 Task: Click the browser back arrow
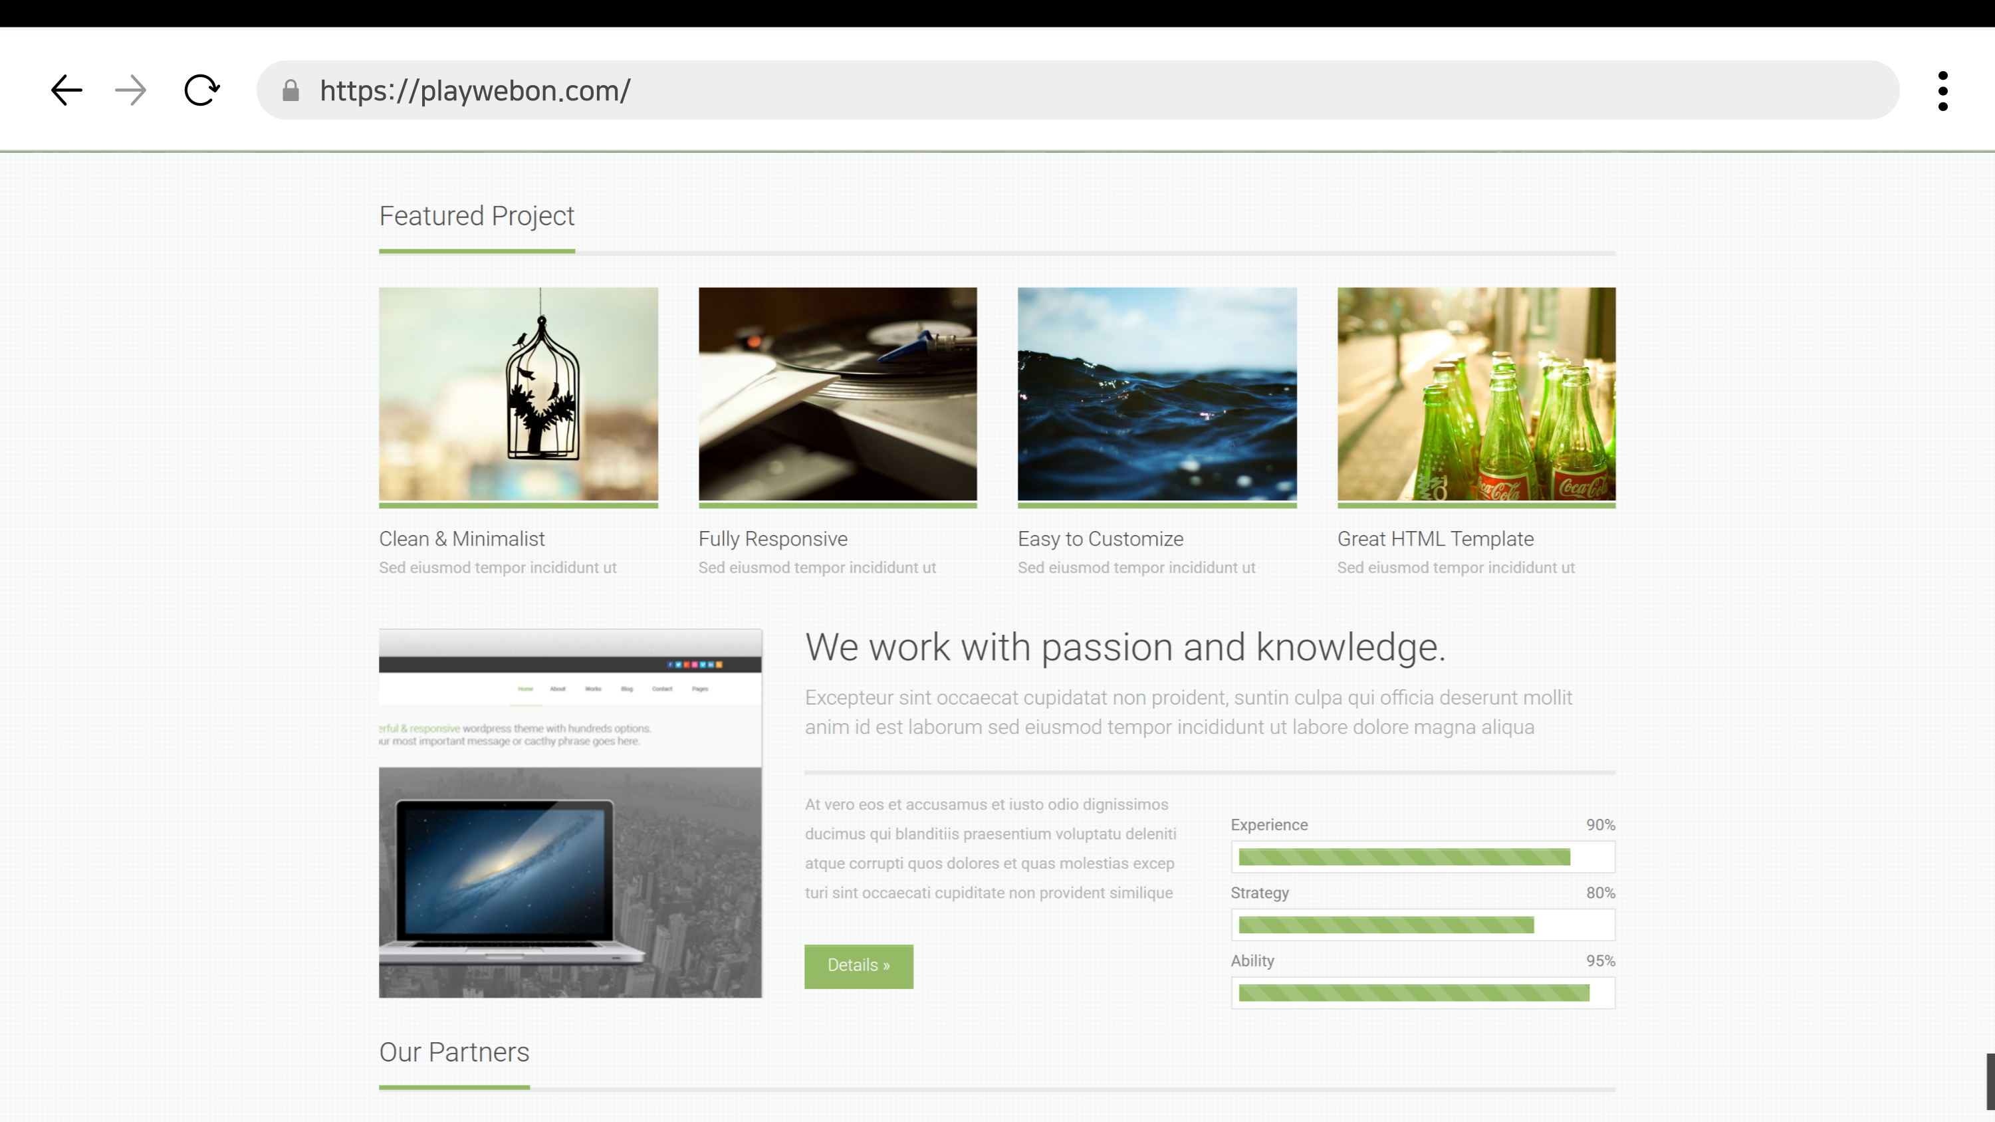tap(66, 90)
